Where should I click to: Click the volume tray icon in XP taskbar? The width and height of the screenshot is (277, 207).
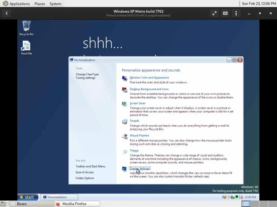click(x=228, y=197)
